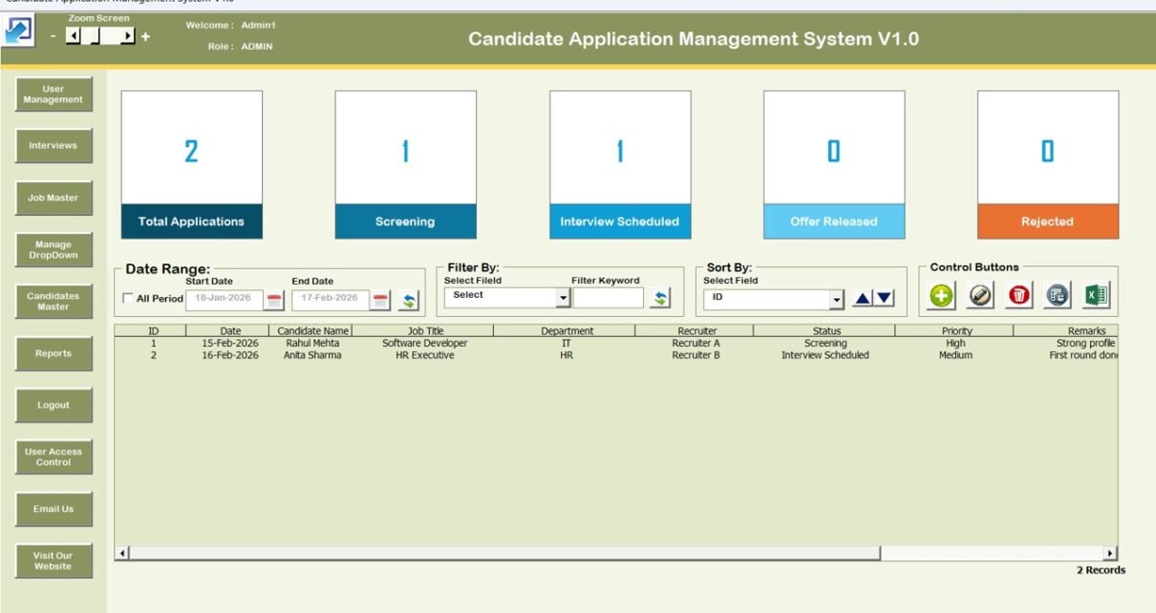Image resolution: width=1156 pixels, height=613 pixels.
Task: Click the Filter Keyword input field
Action: 609,298
